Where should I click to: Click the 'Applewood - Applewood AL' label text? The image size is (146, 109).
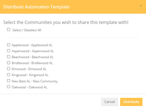point(32,45)
